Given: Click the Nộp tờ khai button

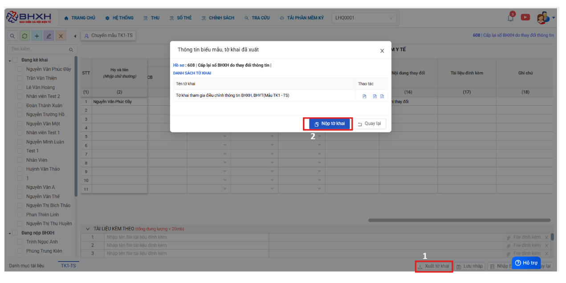Looking at the screenshot, I should click(x=329, y=124).
